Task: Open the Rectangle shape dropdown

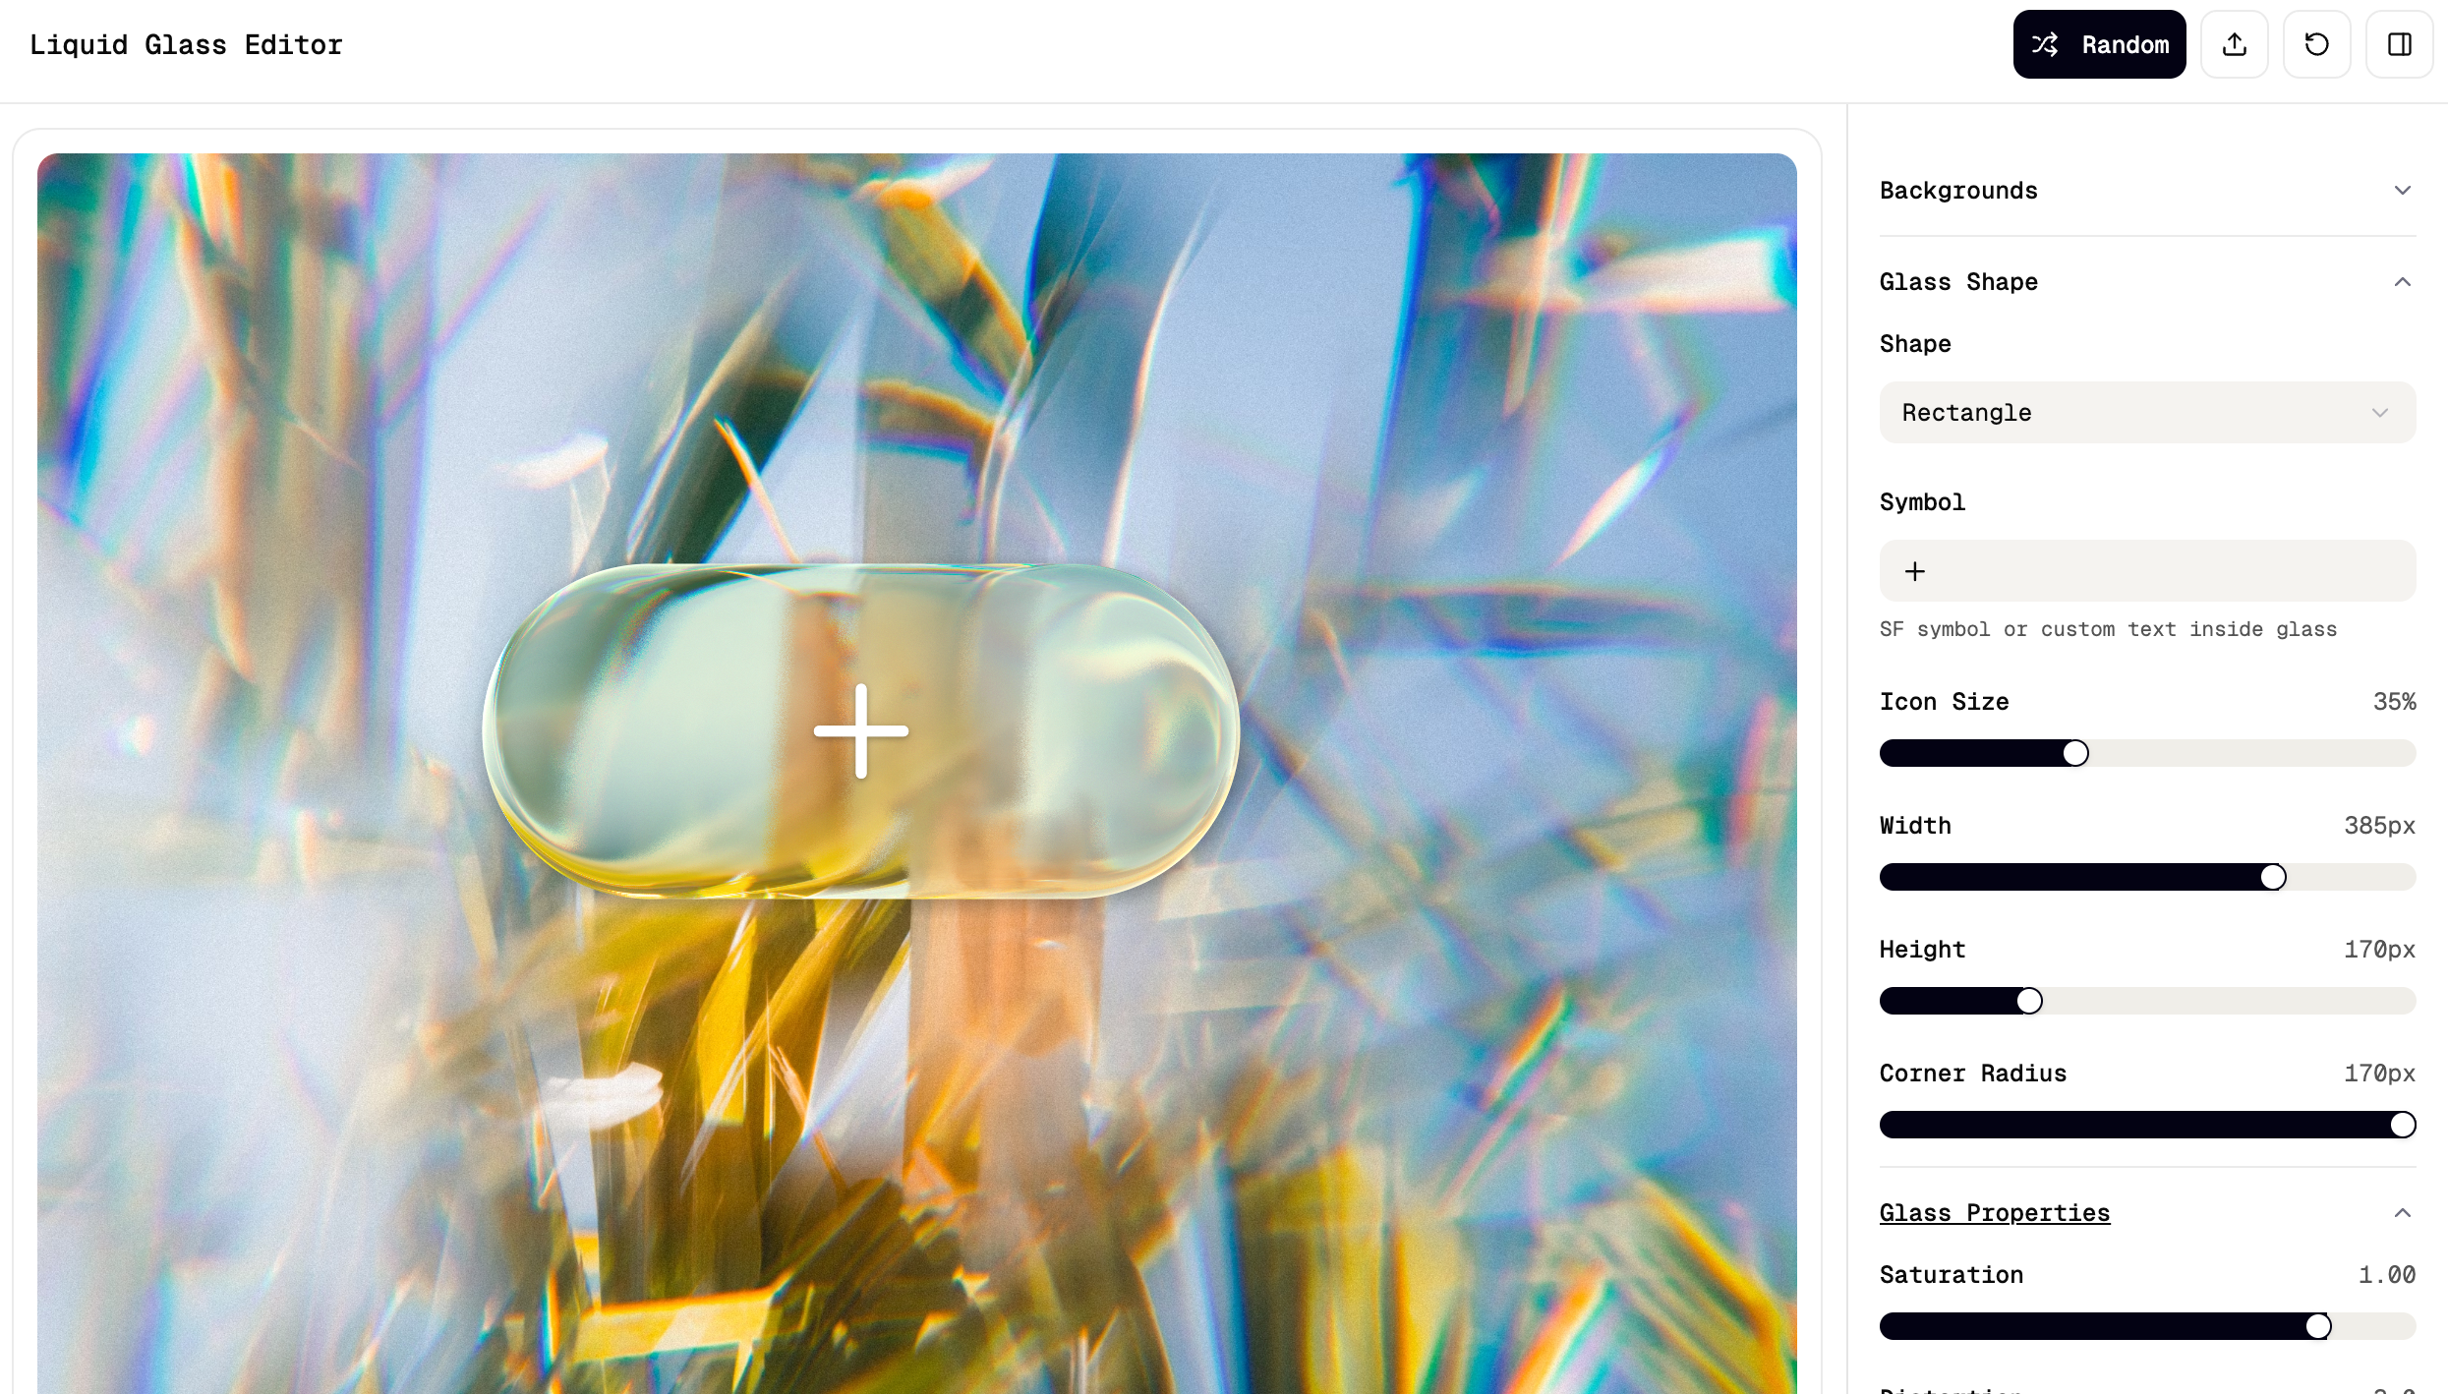Action: [x=2148, y=413]
